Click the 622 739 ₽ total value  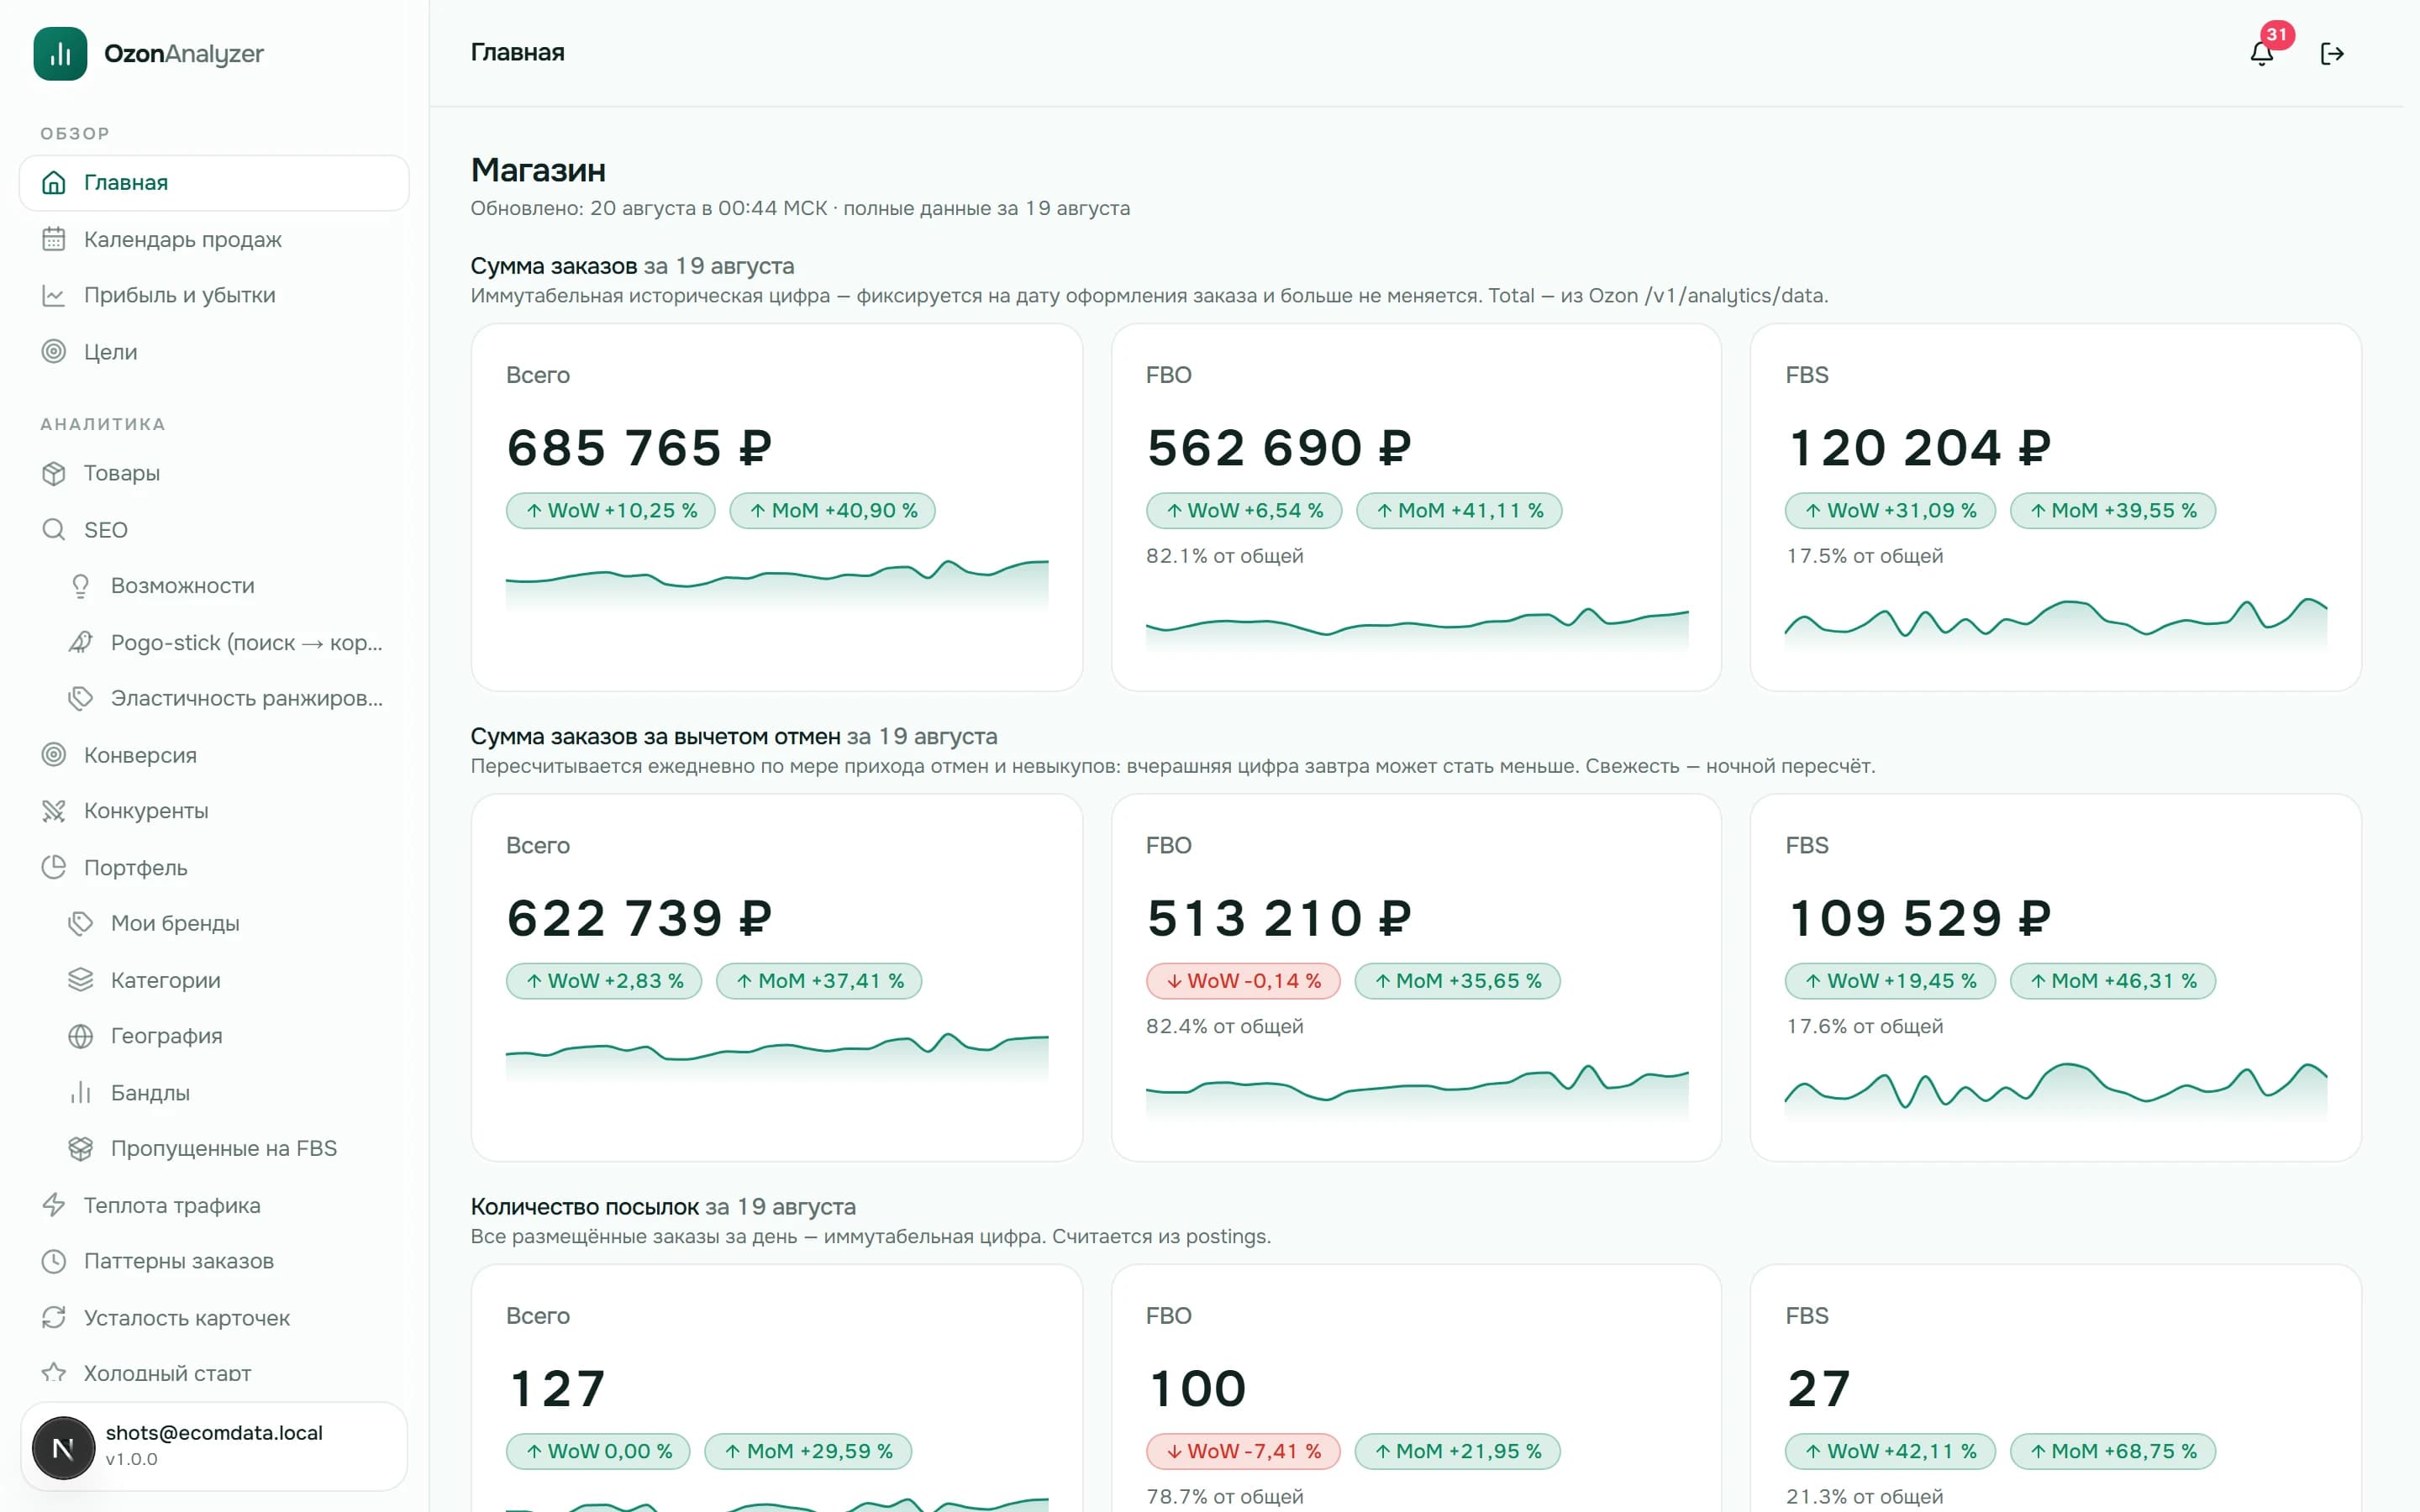coord(640,918)
